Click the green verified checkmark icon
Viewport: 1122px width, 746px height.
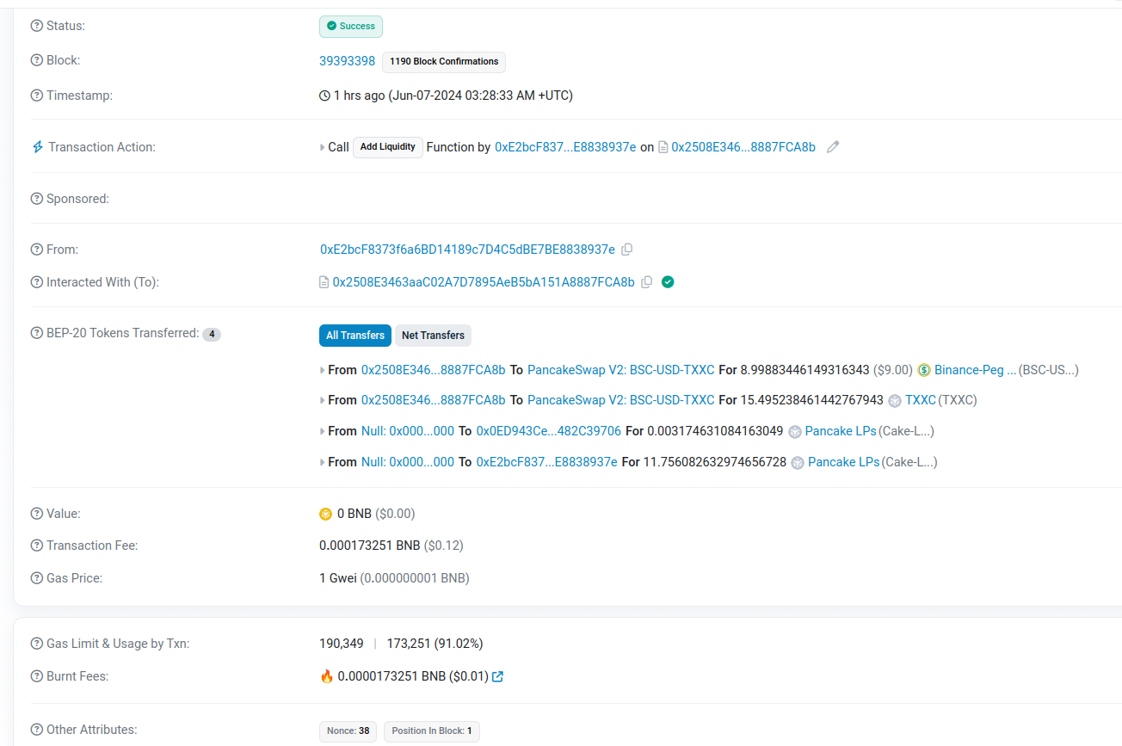tap(668, 282)
